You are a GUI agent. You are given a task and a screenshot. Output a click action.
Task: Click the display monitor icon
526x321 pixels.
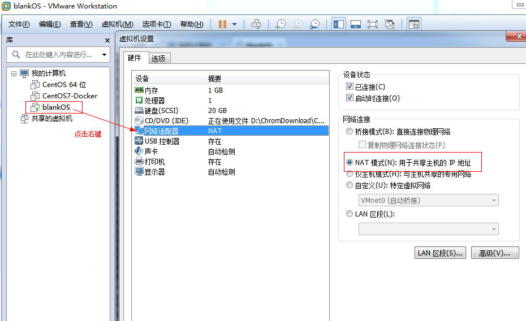pos(139,172)
